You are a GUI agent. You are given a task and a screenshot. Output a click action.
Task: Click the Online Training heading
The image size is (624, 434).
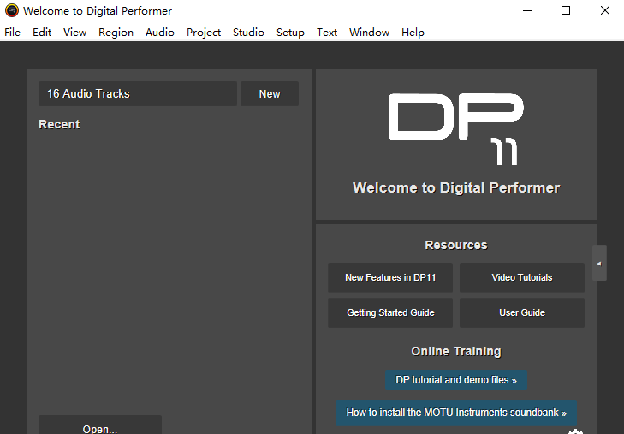pos(456,351)
